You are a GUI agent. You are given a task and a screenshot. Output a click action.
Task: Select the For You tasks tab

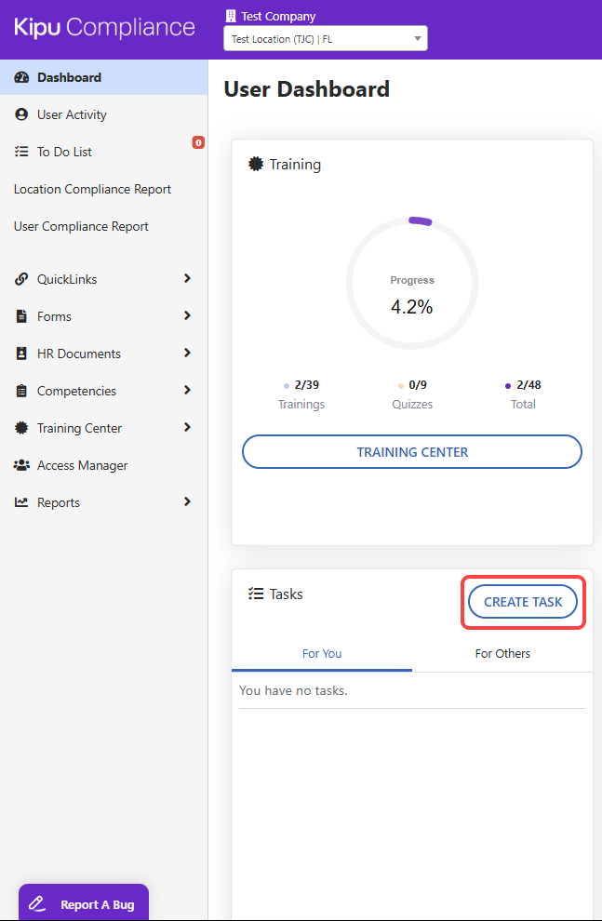(322, 653)
